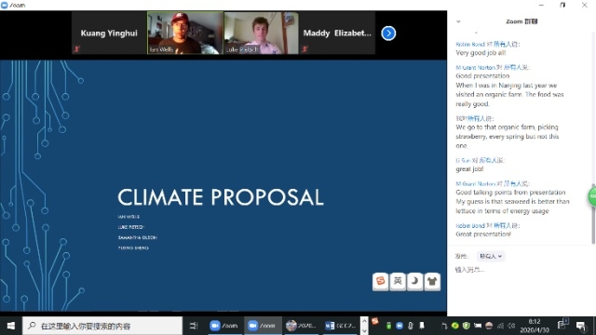Select Luke Pietsch video thumbnail

tap(261, 33)
